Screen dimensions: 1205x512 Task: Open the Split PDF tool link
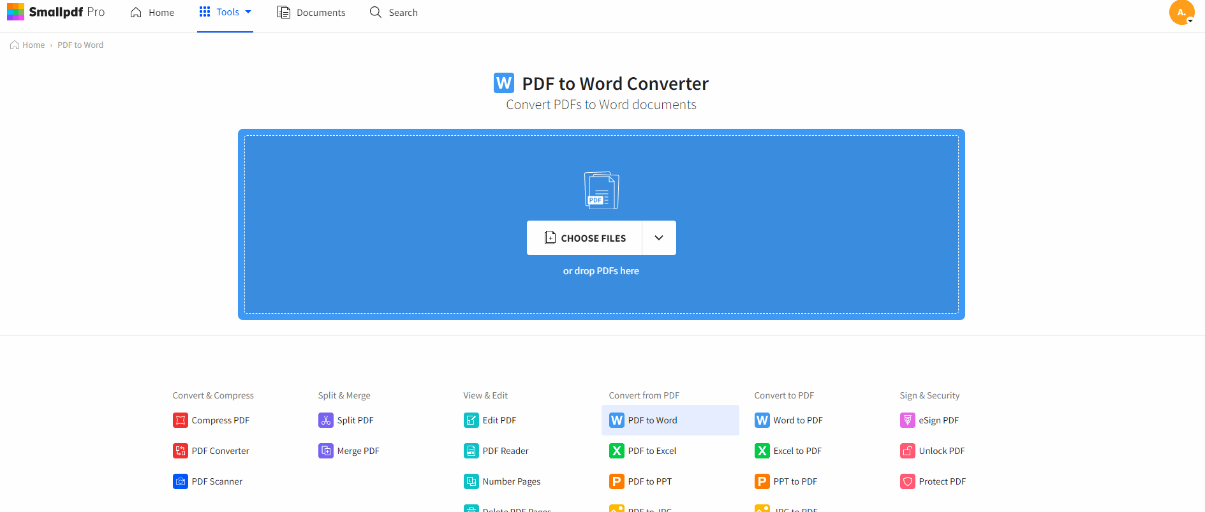(x=355, y=420)
